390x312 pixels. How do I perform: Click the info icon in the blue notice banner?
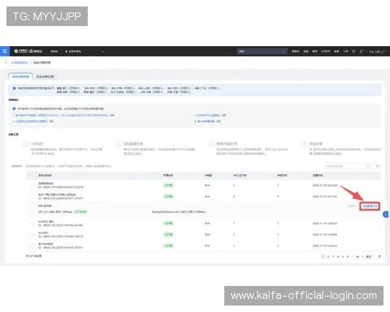point(14,87)
